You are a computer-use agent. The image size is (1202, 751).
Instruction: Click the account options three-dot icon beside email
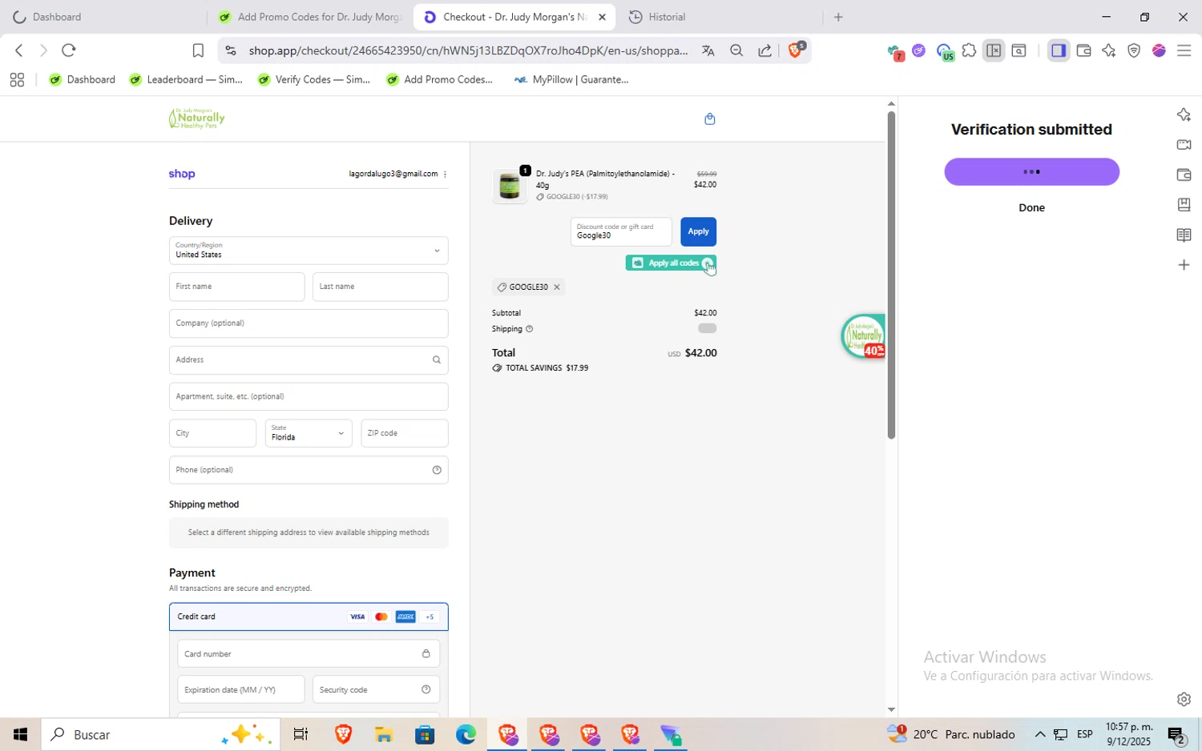point(445,174)
